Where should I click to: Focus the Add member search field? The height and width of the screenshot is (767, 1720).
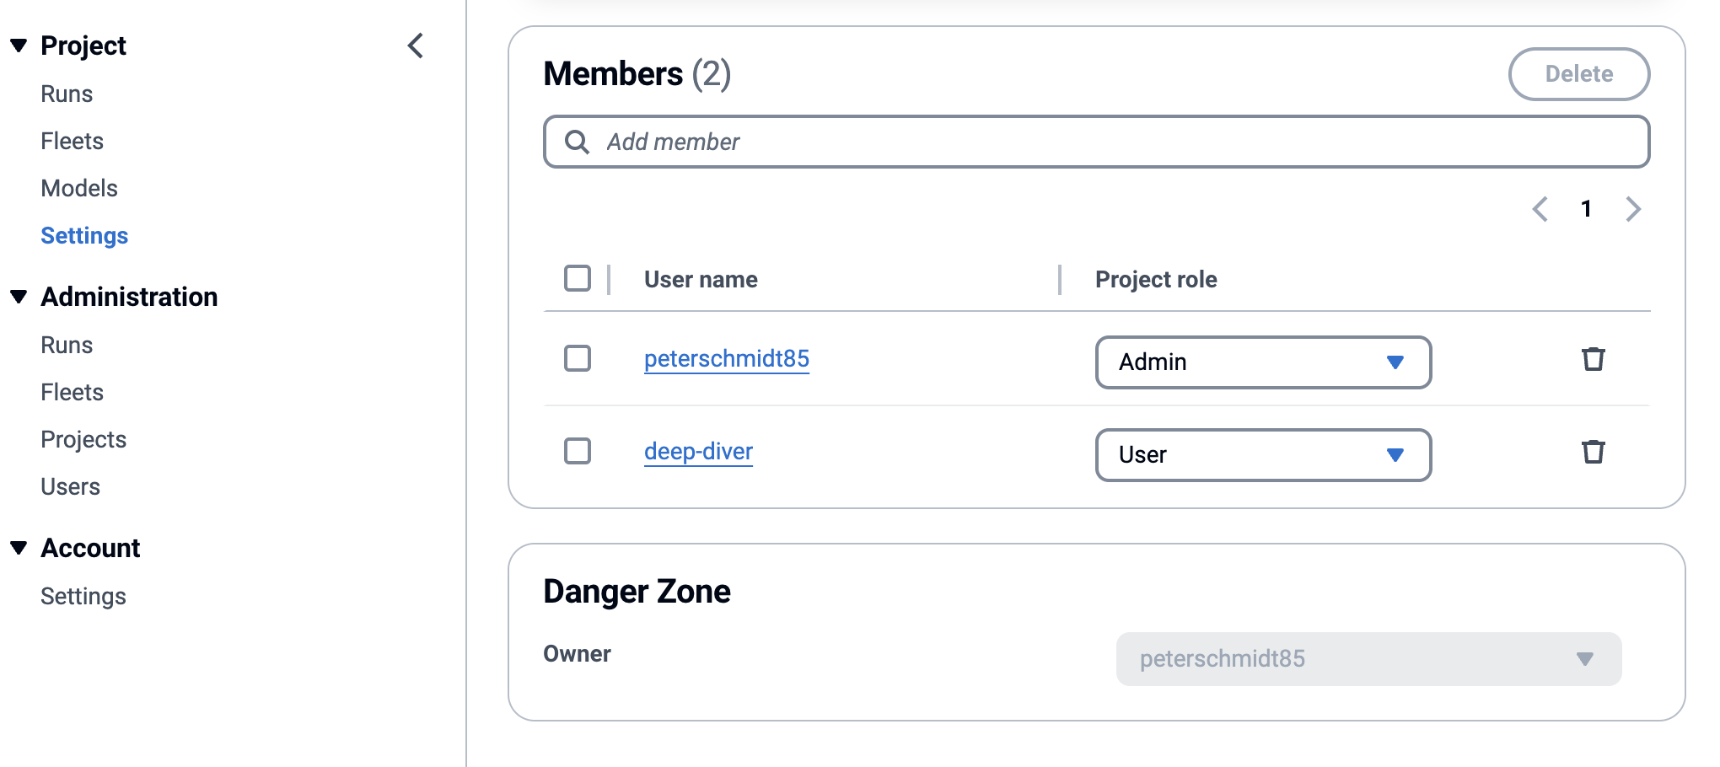[1096, 142]
